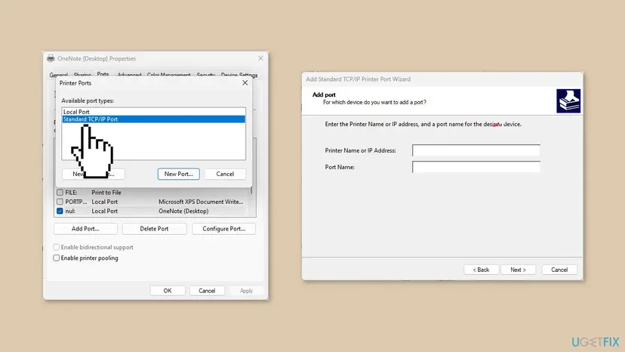This screenshot has height=352, width=625.
Task: Open the Advanced tab in Properties
Action: click(x=129, y=75)
